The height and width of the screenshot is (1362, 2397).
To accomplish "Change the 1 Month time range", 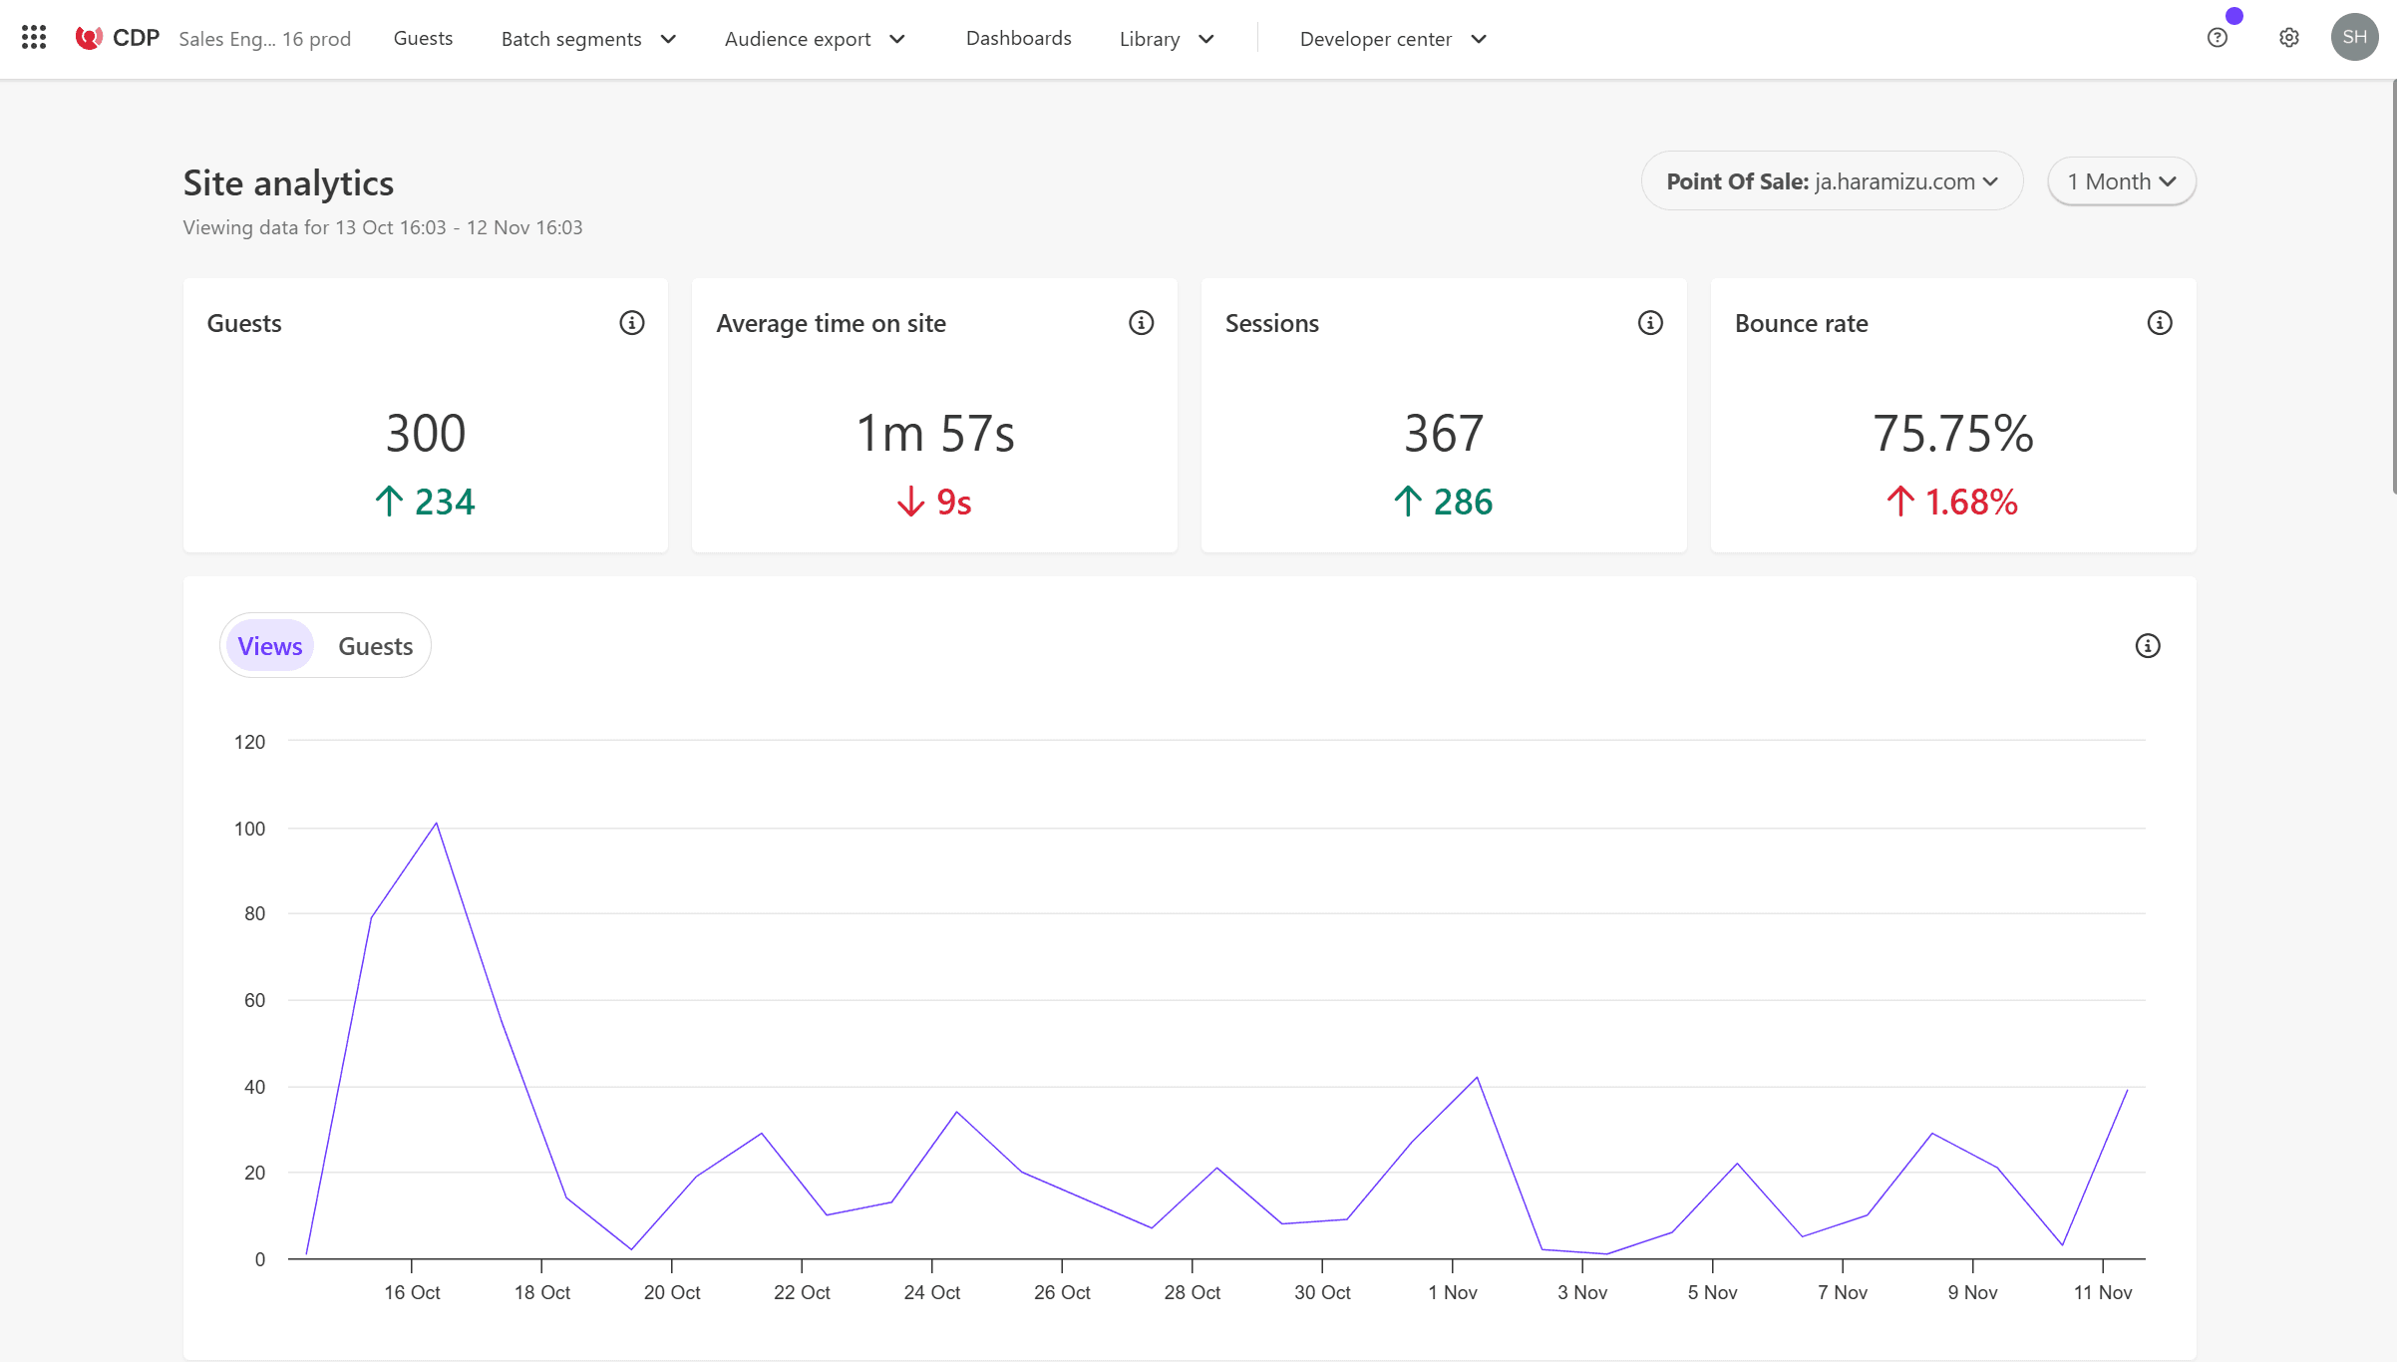I will (x=2121, y=181).
